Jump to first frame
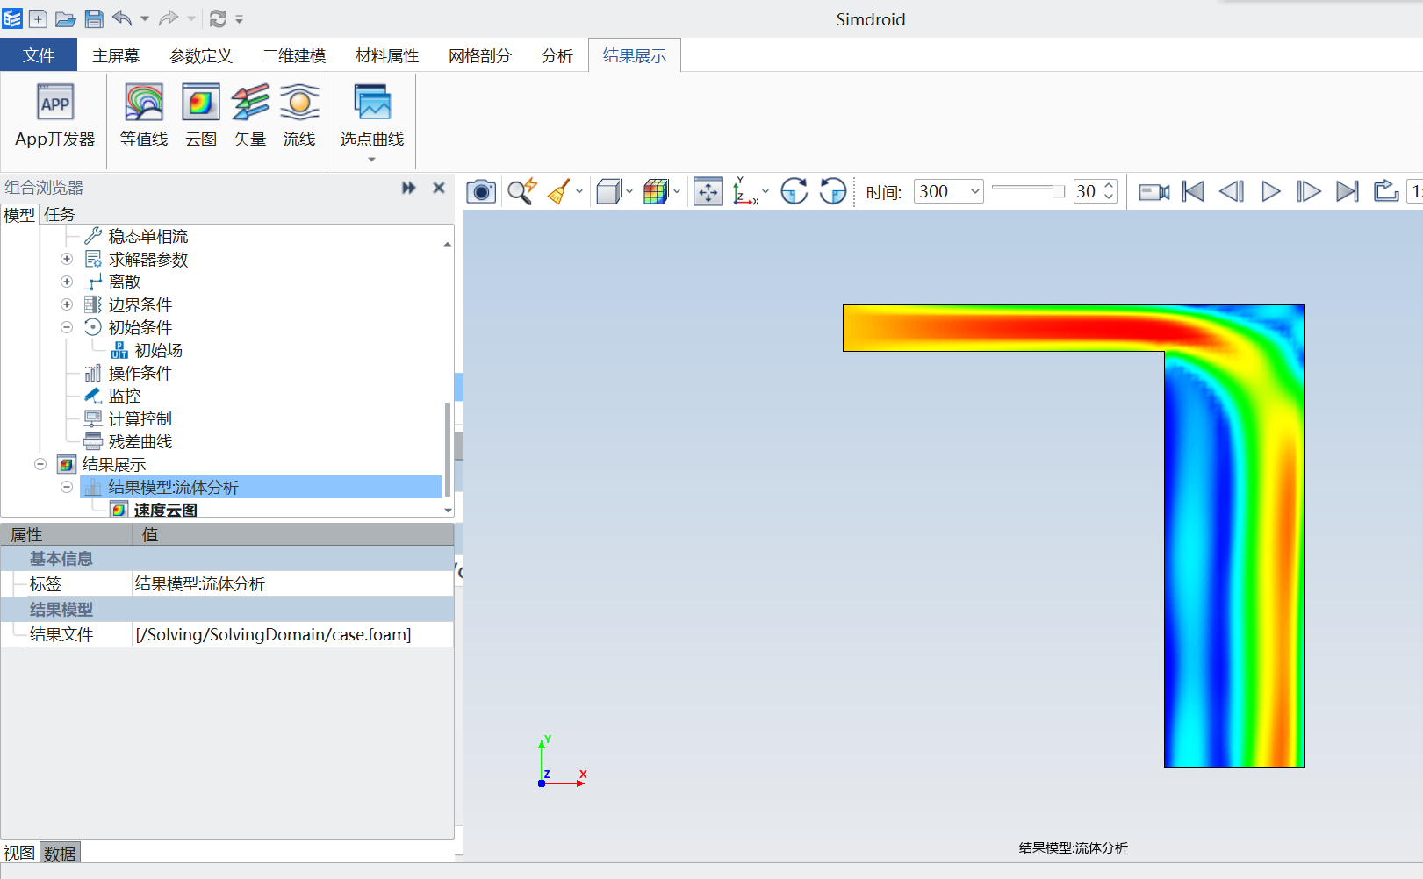Screen dimensions: 1423x879 [x=1193, y=191]
